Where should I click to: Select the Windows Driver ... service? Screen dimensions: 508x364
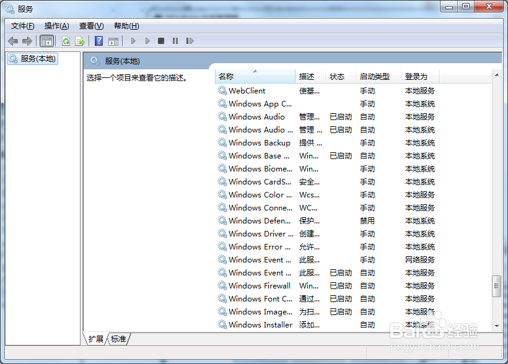tap(353, 233)
